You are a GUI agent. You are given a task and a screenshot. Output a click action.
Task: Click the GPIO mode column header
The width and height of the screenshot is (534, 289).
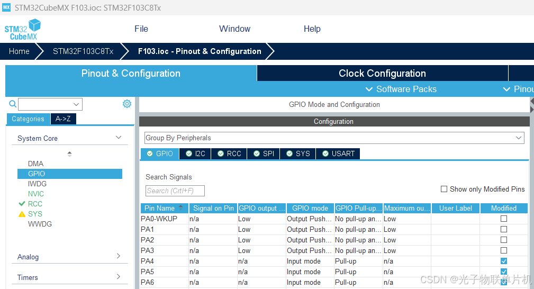point(310,208)
